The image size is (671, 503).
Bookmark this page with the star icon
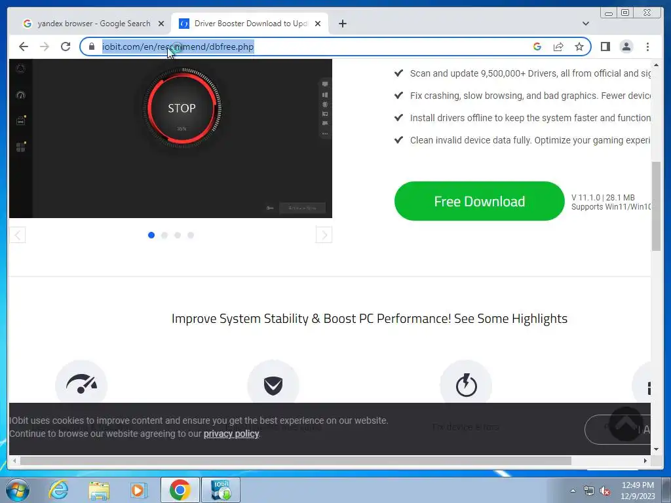pyautogui.click(x=579, y=47)
